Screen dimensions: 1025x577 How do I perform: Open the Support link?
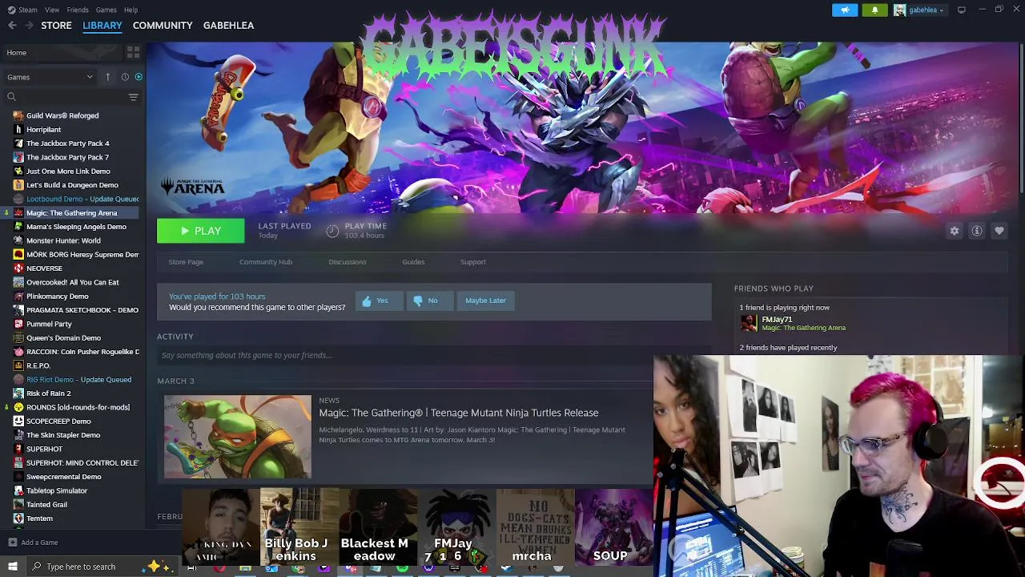coord(473,262)
